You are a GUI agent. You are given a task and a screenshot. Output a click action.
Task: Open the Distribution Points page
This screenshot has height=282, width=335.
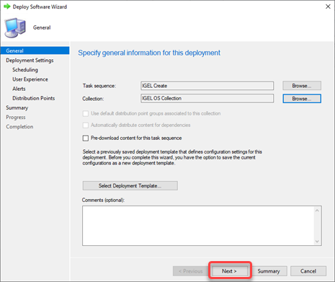34,98
